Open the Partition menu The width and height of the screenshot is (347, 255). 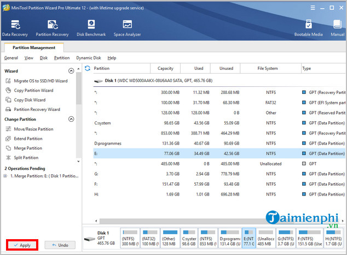[x=62, y=58]
